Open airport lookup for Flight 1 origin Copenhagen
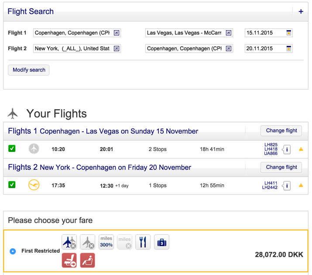312x275 pixels. tap(117, 33)
